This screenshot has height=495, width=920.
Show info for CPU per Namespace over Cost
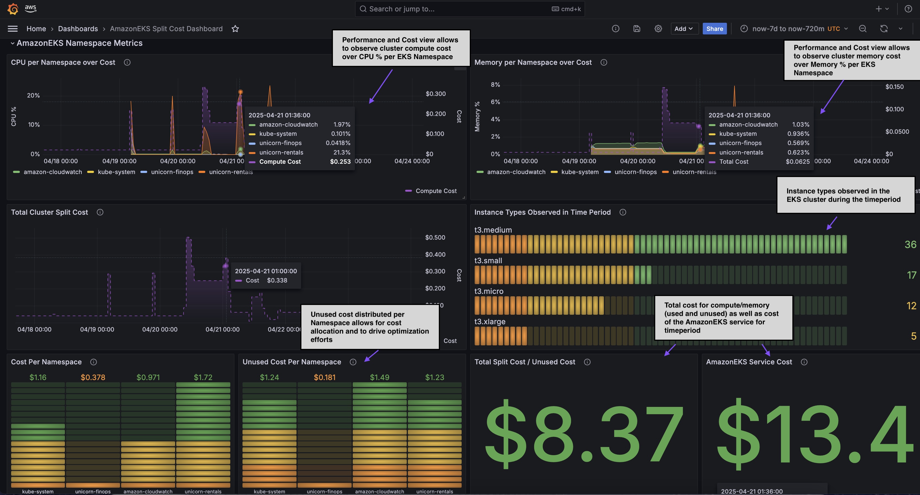pyautogui.click(x=127, y=62)
